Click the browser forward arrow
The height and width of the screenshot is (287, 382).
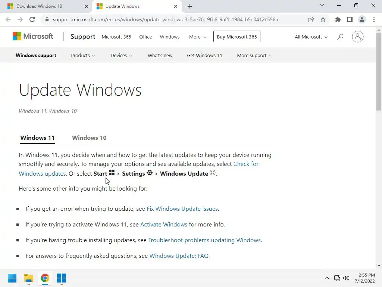tap(20, 19)
